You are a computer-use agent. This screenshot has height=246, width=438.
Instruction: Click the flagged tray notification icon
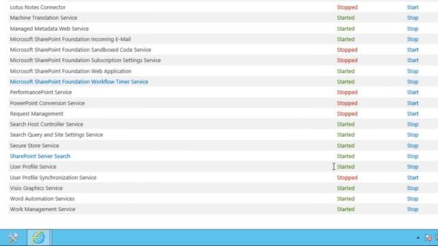click(x=428, y=238)
